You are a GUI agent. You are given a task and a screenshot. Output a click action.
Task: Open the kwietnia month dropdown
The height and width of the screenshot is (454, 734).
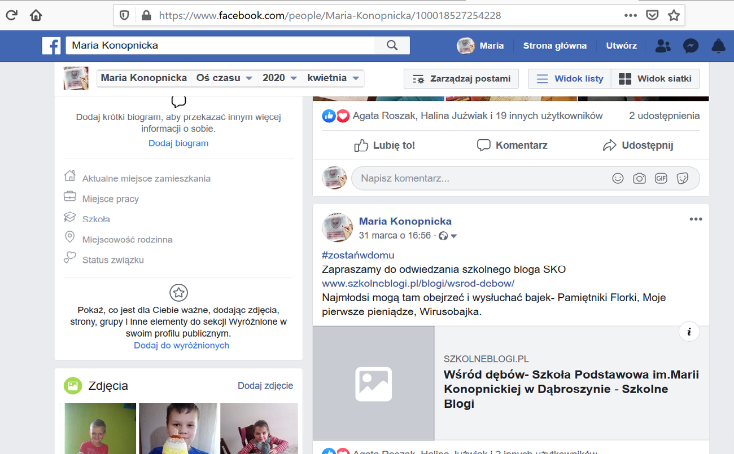click(x=333, y=78)
